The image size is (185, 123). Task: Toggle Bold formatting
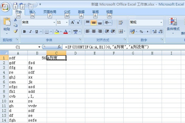24,32
